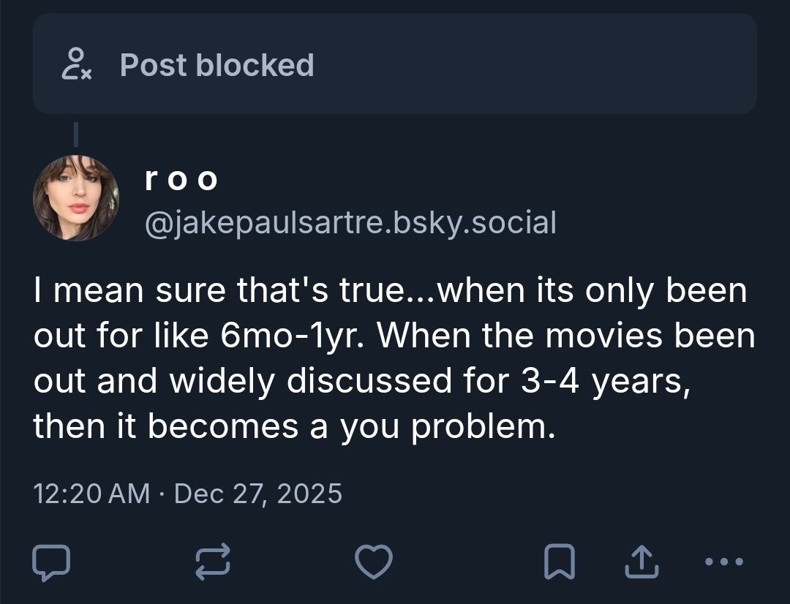Open the @jakepaulsartre.bsky.social handle link
This screenshot has height=604, width=790.
click(351, 222)
